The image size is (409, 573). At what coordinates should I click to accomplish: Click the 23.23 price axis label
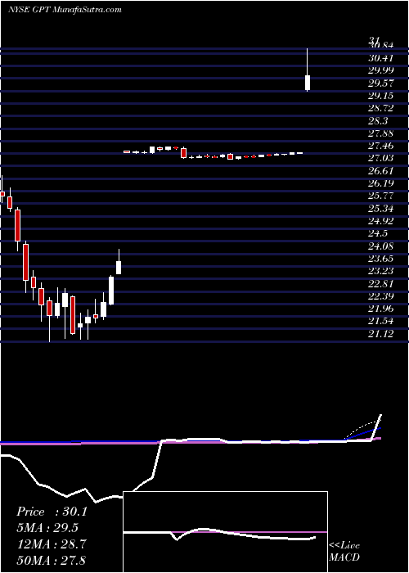pos(380,271)
